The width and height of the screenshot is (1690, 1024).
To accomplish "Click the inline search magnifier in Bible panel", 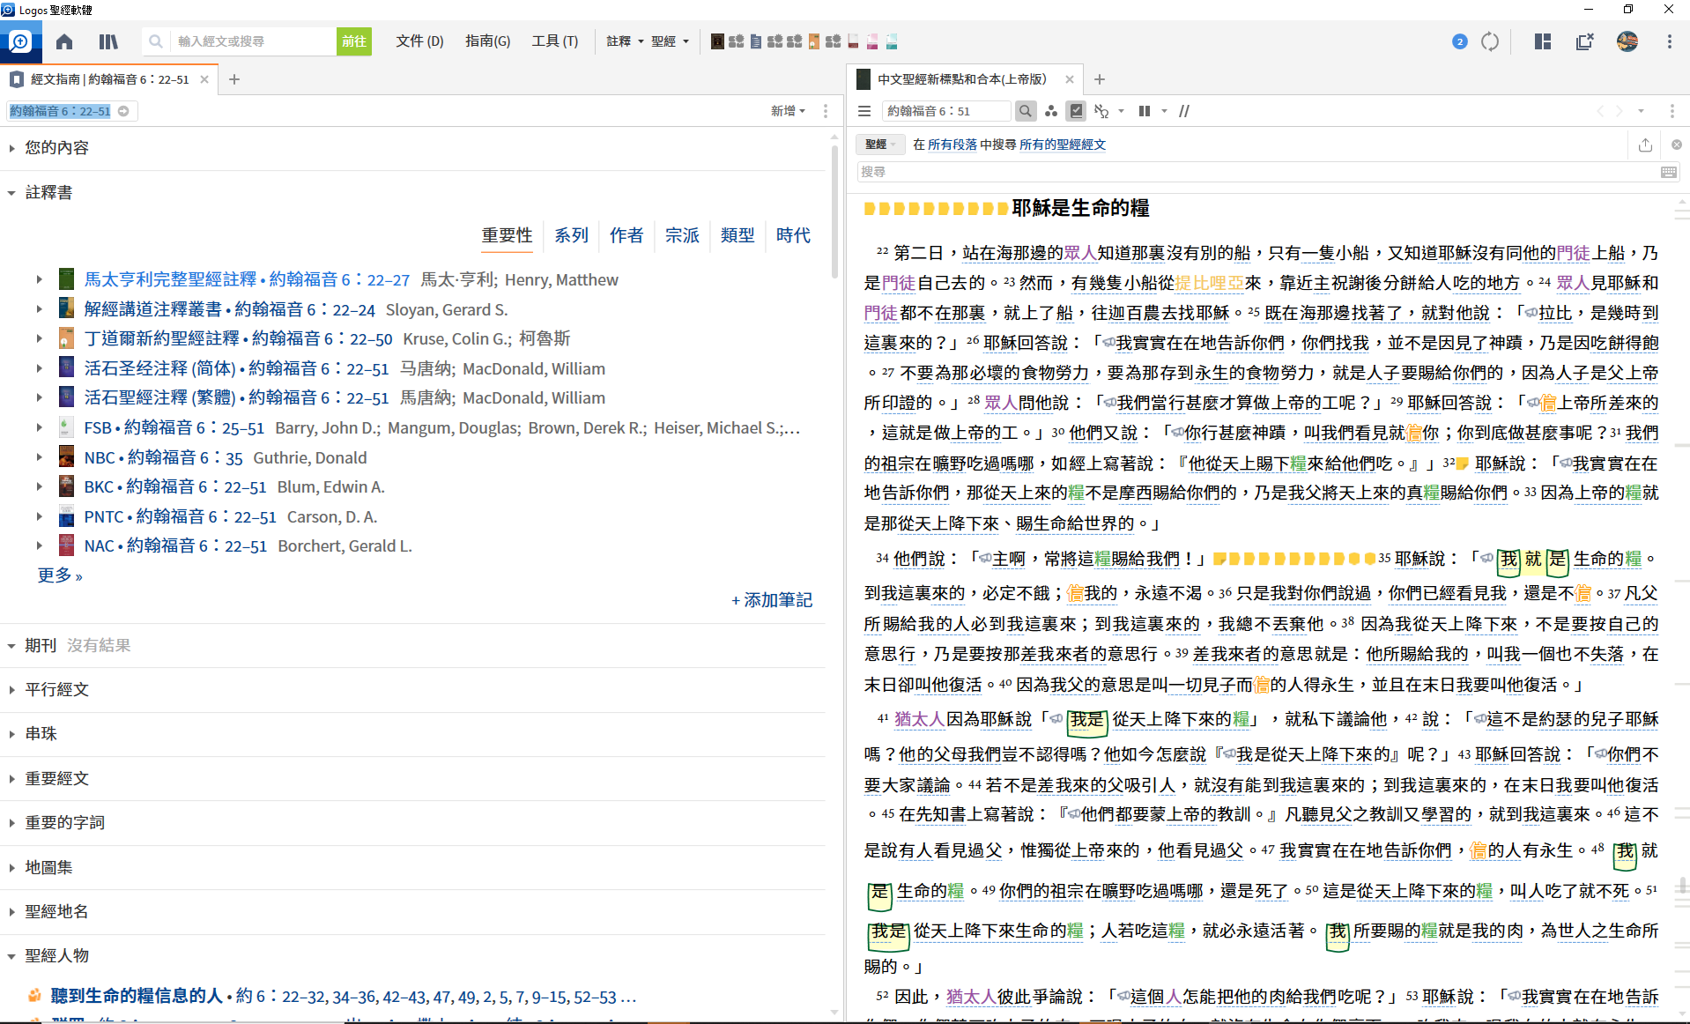I will (x=1025, y=111).
